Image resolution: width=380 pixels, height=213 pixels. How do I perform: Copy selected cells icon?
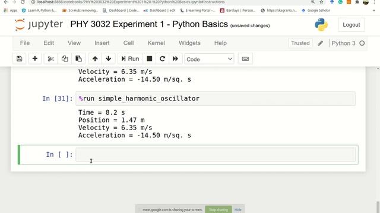pyautogui.click(x=65, y=59)
